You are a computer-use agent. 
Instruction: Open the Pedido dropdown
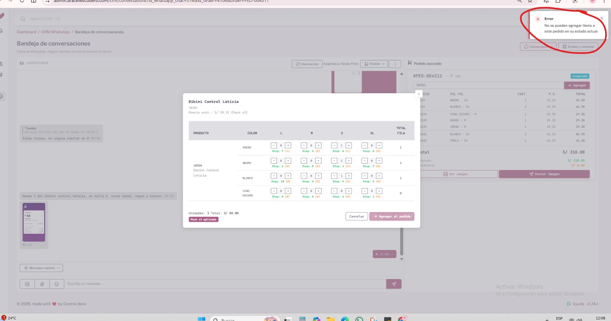[374, 64]
